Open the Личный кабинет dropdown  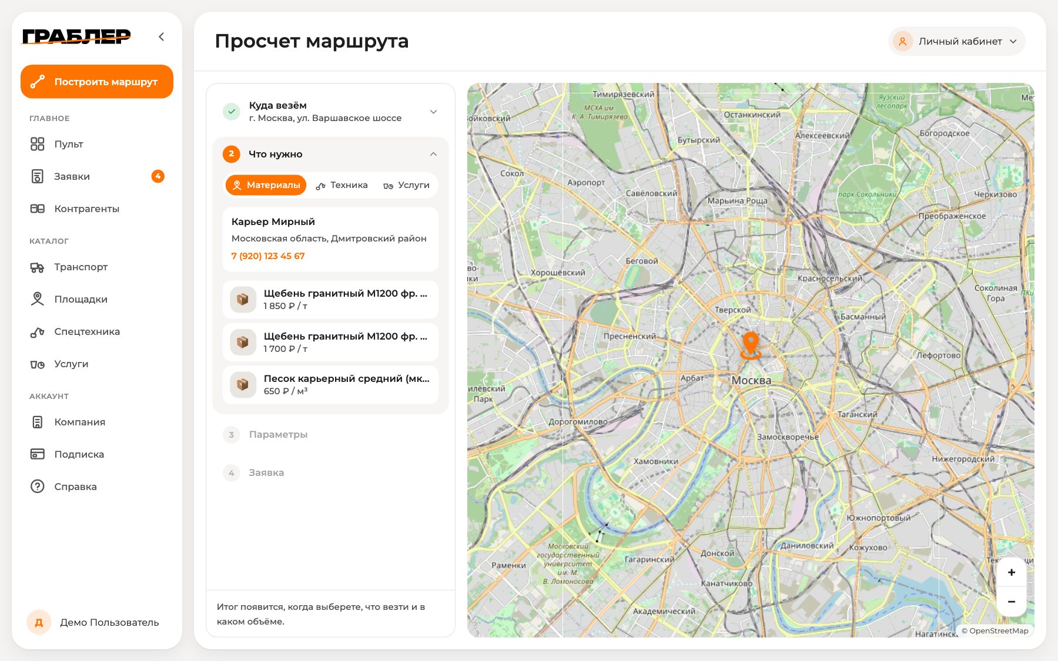coord(957,41)
